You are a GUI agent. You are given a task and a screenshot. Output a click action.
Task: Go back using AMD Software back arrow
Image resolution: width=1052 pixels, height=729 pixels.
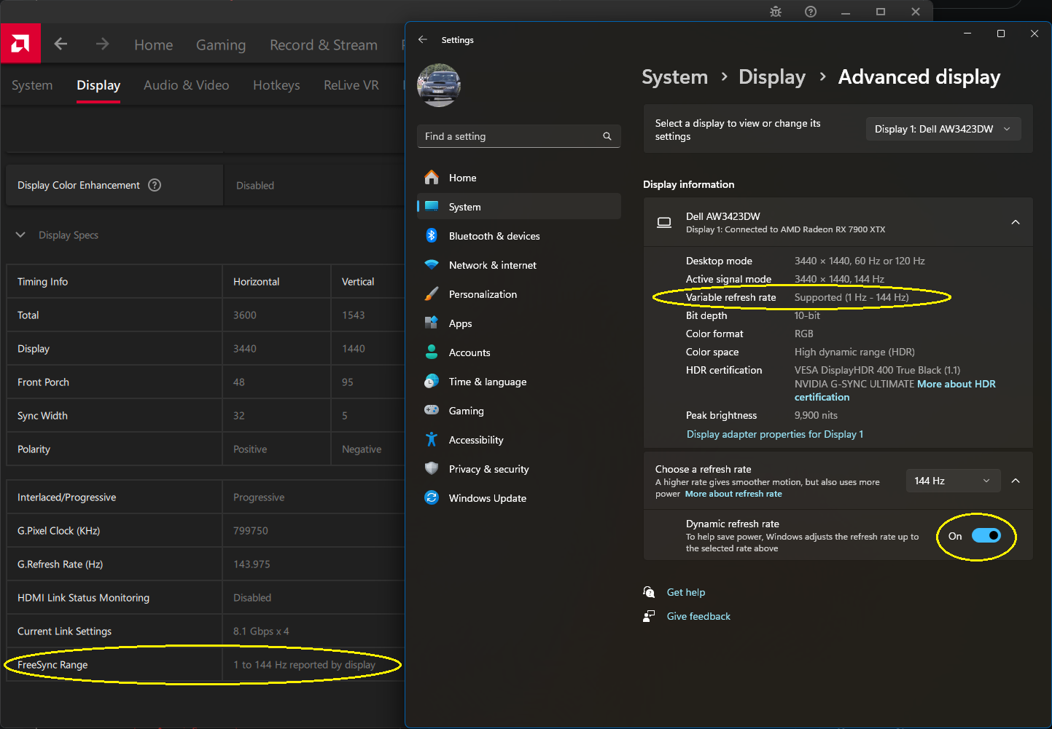[x=61, y=44]
